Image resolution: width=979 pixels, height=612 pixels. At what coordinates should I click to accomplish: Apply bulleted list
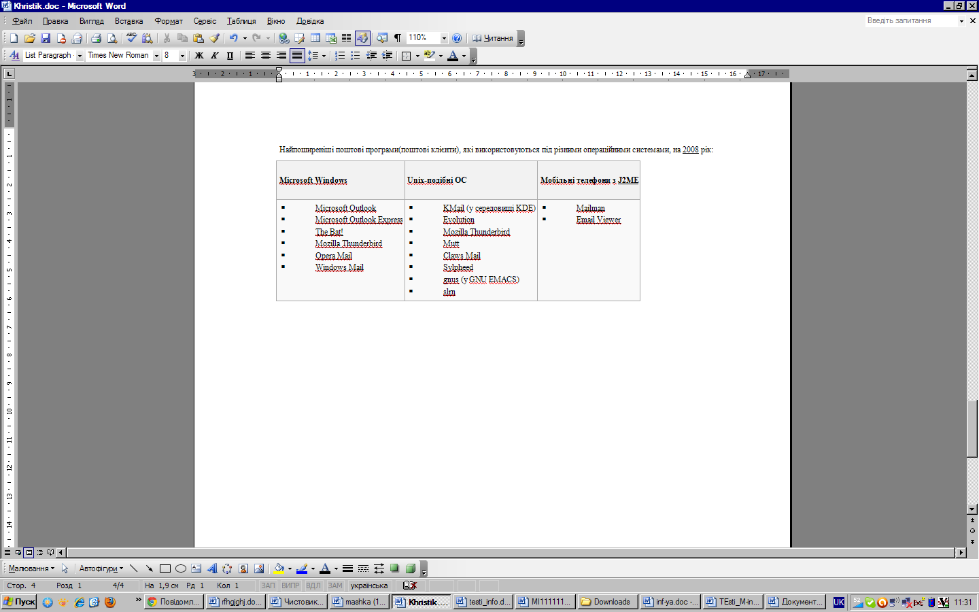click(355, 56)
